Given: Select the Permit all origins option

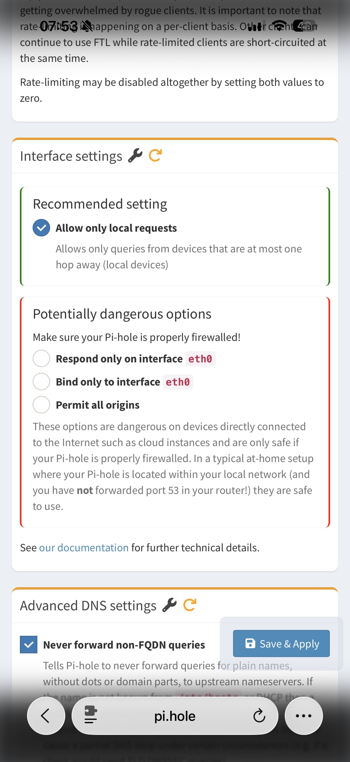Looking at the screenshot, I should pyautogui.click(x=41, y=405).
